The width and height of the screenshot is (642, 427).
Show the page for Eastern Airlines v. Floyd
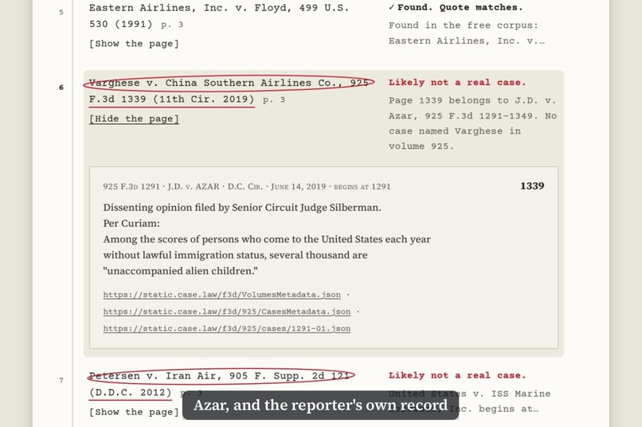134,44
